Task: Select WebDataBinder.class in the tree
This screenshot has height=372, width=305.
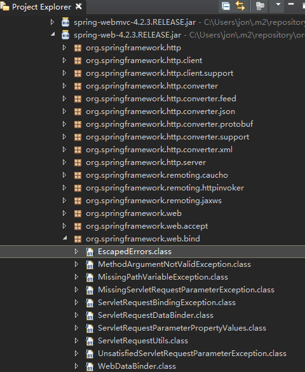Action: [x=137, y=366]
